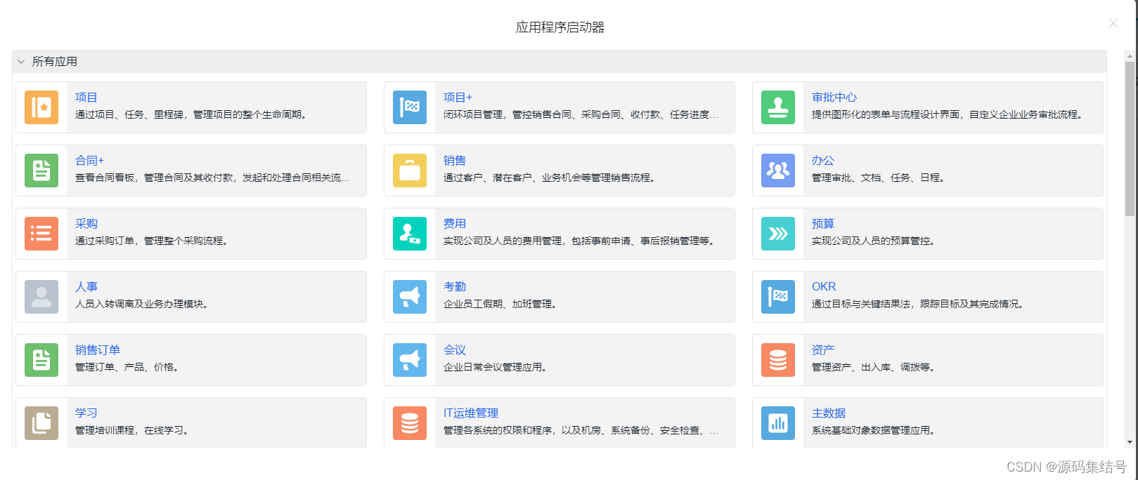The height and width of the screenshot is (480, 1138).
Task: Open the teal arrows 预算 icon
Action: pyautogui.click(x=778, y=234)
